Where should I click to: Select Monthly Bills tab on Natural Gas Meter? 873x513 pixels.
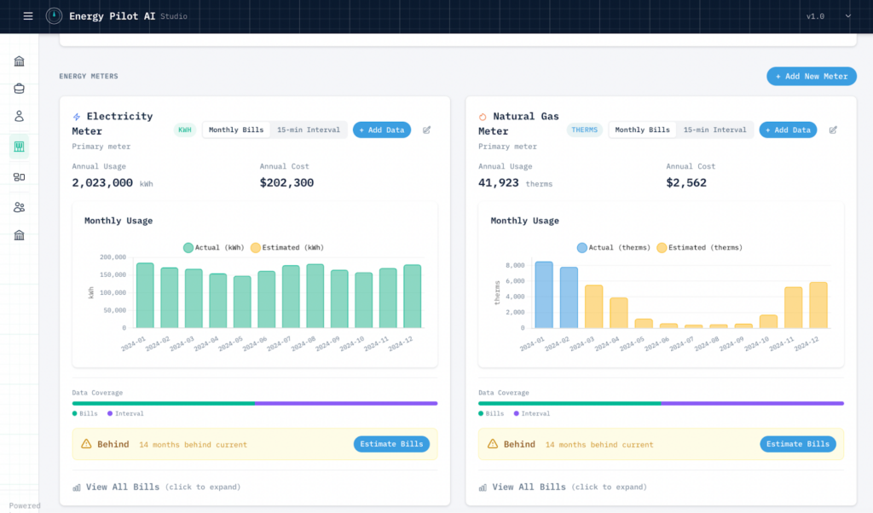point(642,130)
